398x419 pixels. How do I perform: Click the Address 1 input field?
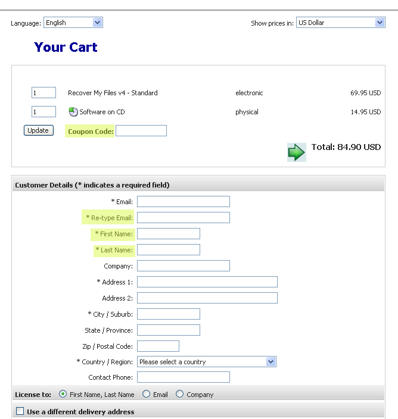click(x=207, y=282)
